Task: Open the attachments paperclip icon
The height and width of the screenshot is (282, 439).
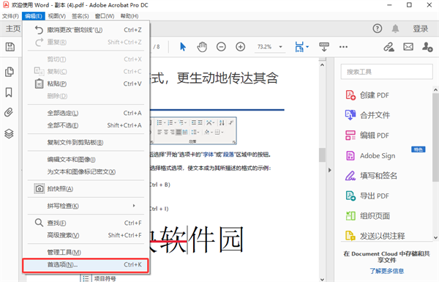Action: pyautogui.click(x=9, y=112)
